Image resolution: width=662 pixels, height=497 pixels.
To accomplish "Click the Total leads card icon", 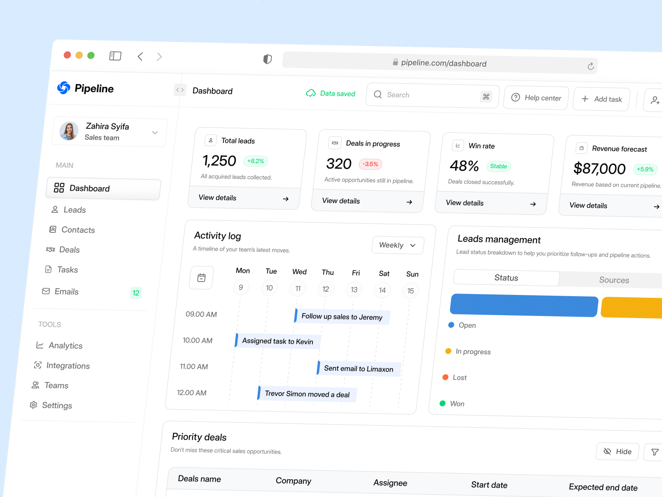I will click(211, 140).
